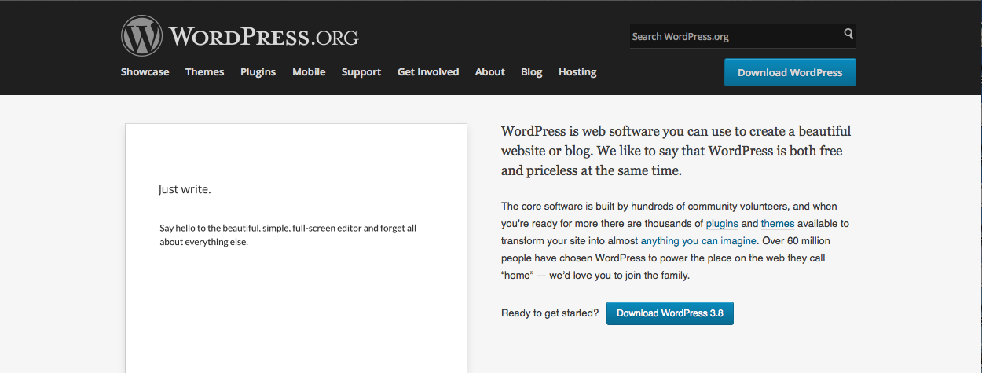This screenshot has height=373, width=982.
Task: Click the search magnifier icon
Action: click(848, 35)
